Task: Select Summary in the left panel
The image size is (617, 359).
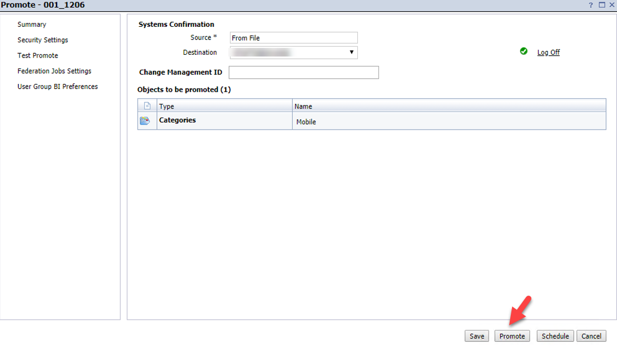Action: (x=31, y=25)
